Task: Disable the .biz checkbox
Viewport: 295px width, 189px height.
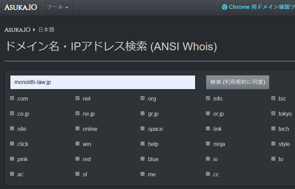Action: click(x=273, y=98)
